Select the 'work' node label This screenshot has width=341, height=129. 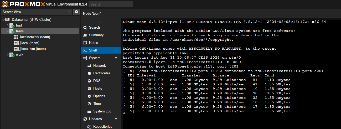coord(19,54)
